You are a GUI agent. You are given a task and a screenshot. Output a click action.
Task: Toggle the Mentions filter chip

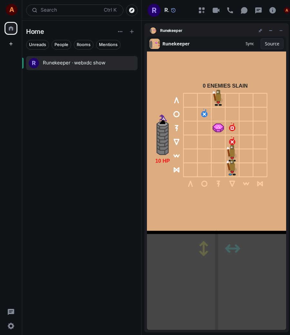108,45
